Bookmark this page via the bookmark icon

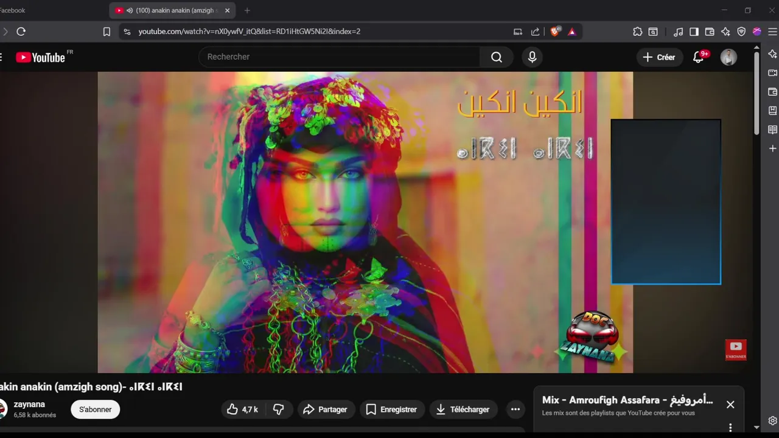[x=107, y=32]
